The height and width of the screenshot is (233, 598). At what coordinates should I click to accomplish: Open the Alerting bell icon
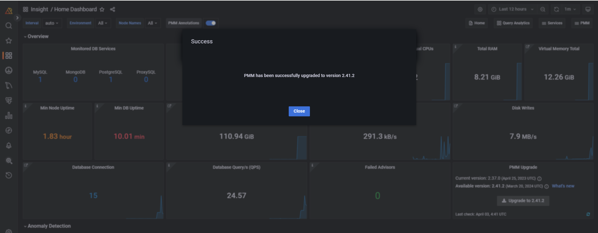(9, 145)
